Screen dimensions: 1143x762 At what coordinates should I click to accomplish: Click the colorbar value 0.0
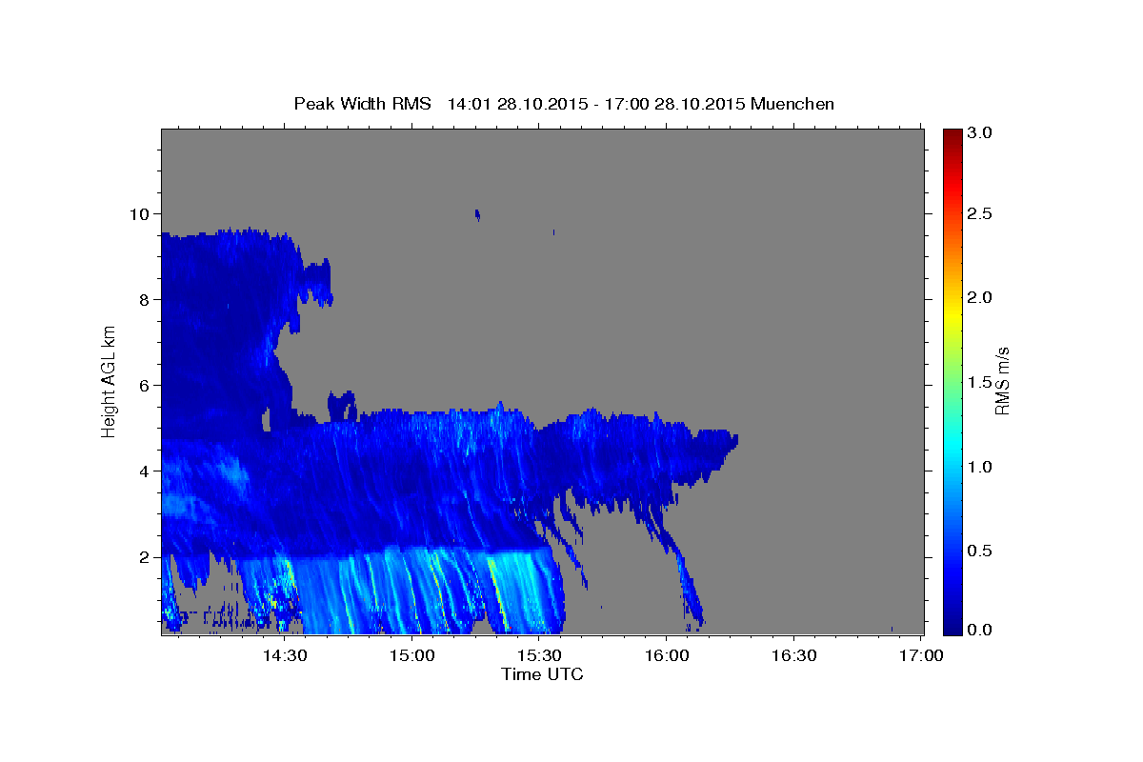tap(981, 630)
